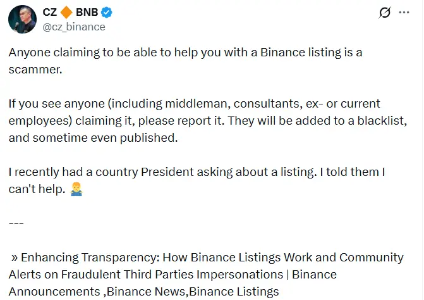Click the word 'scammer.' in the post
This screenshot has height=300, width=424.
[x=36, y=70]
